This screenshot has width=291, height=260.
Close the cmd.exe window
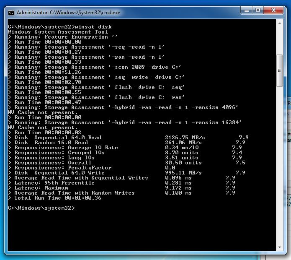click(x=273, y=10)
